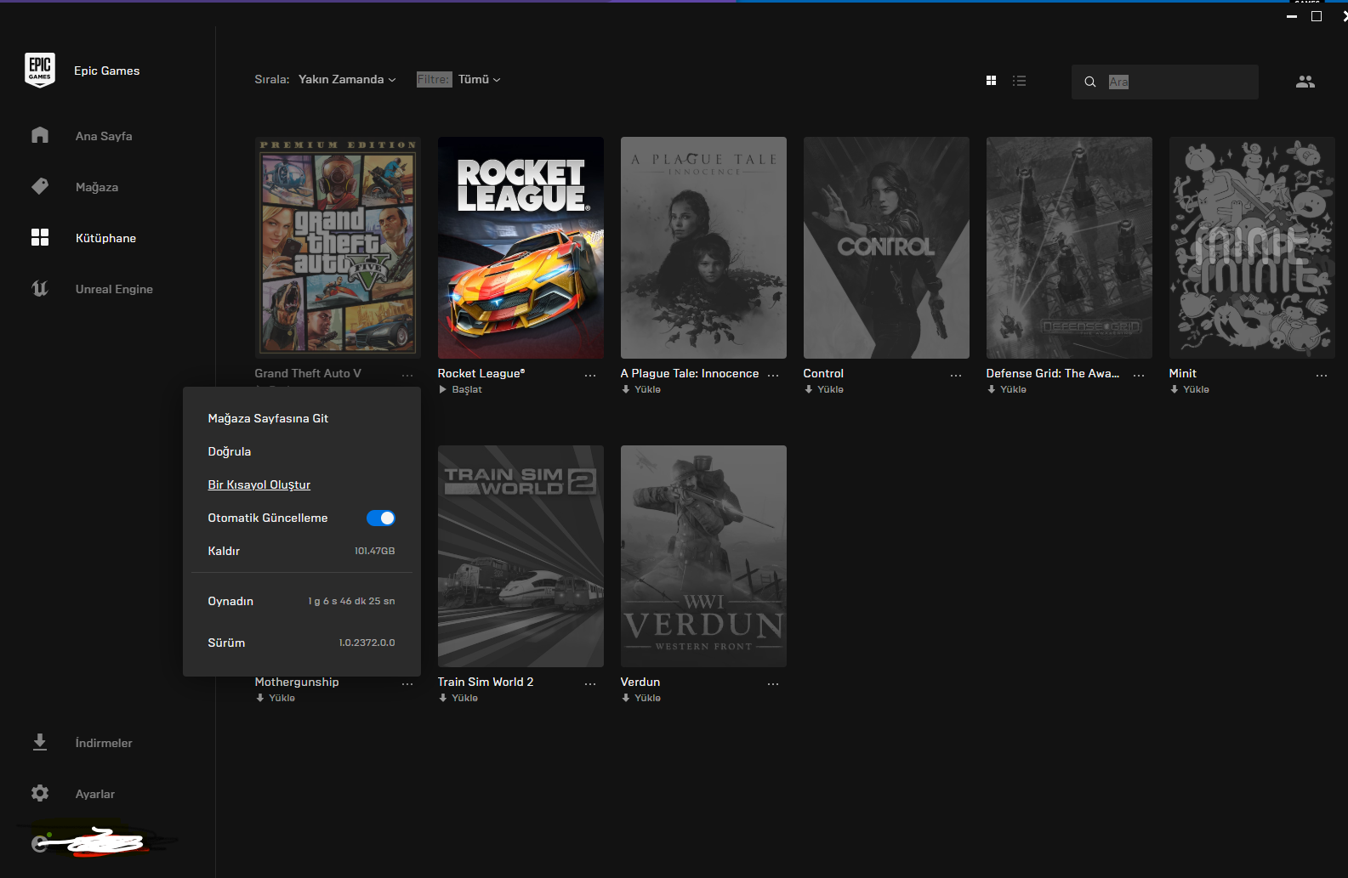The height and width of the screenshot is (878, 1348).
Task: Click the search magnifier icon
Action: click(x=1089, y=82)
